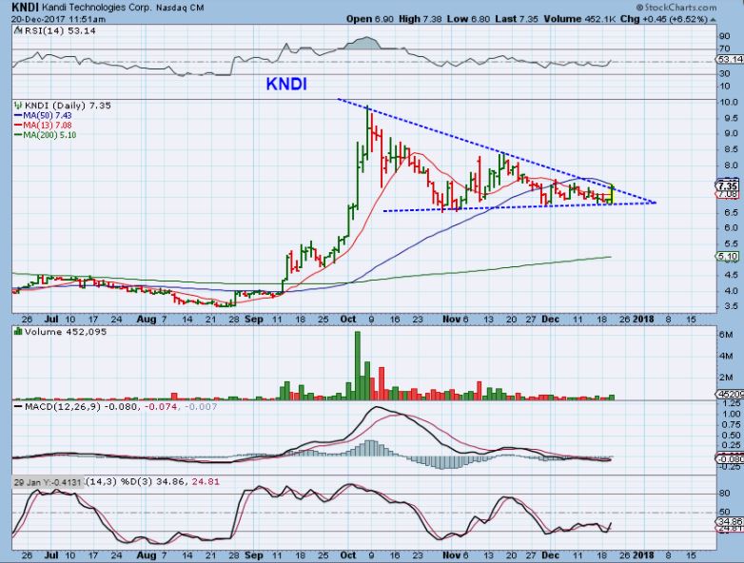Click the MA(13) 7.08 legend text
The image size is (744, 563).
(48, 126)
